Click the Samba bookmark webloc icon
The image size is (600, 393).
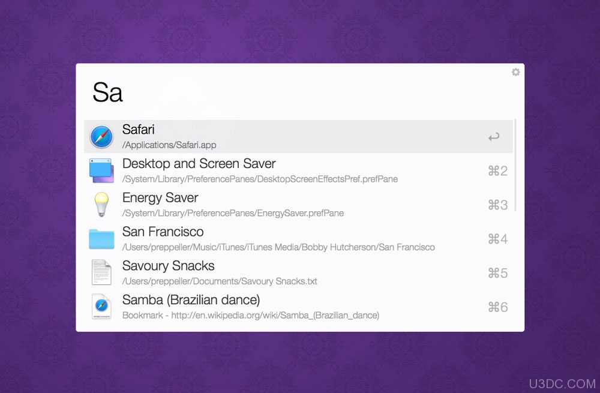point(101,307)
